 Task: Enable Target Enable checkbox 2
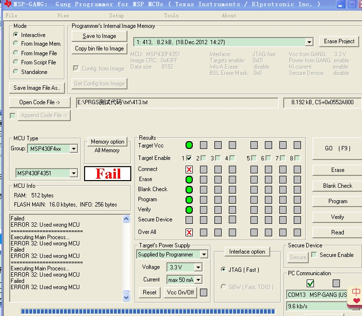point(203,158)
